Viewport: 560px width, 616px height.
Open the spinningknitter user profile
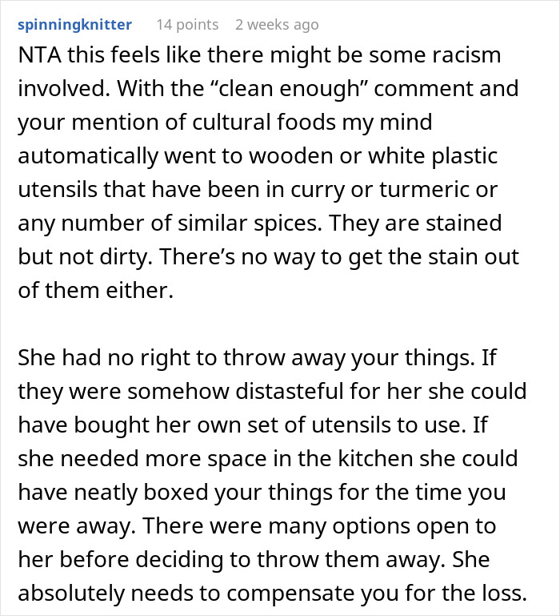coord(74,25)
